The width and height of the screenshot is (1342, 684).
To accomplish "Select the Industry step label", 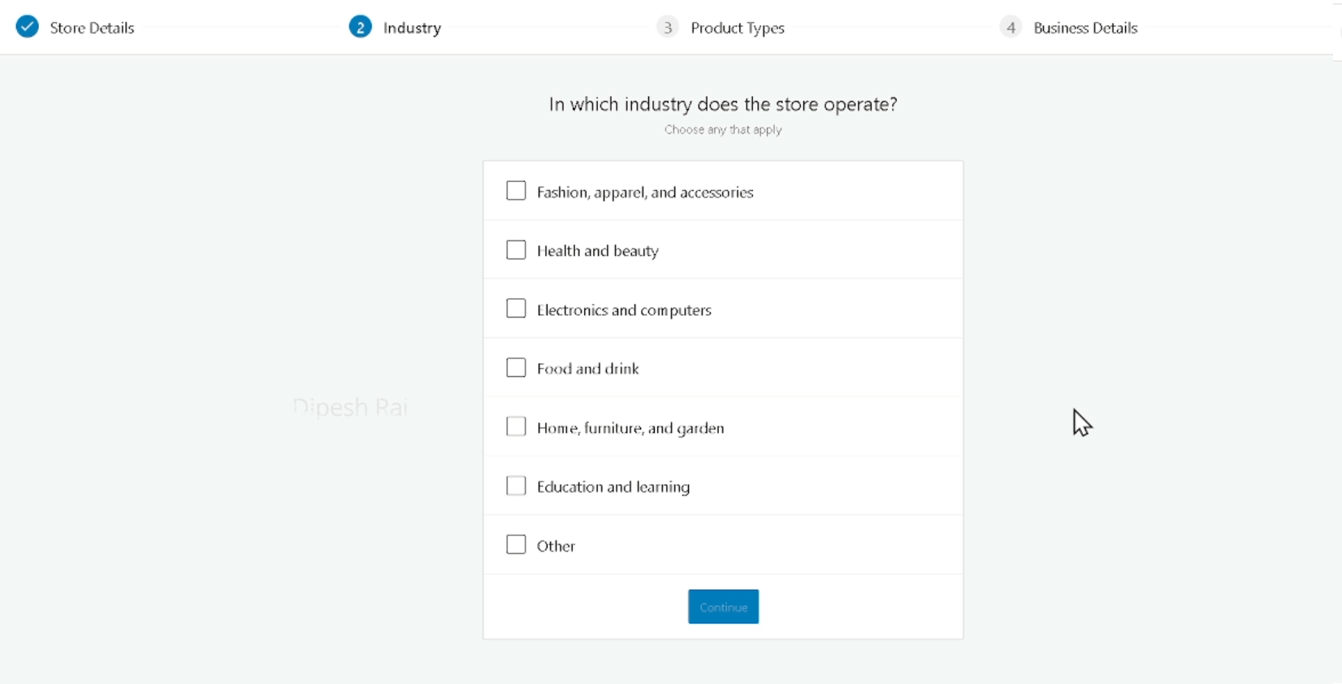I will (x=412, y=28).
